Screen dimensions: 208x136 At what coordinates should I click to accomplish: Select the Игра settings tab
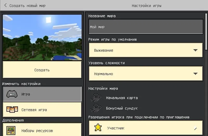(42, 94)
